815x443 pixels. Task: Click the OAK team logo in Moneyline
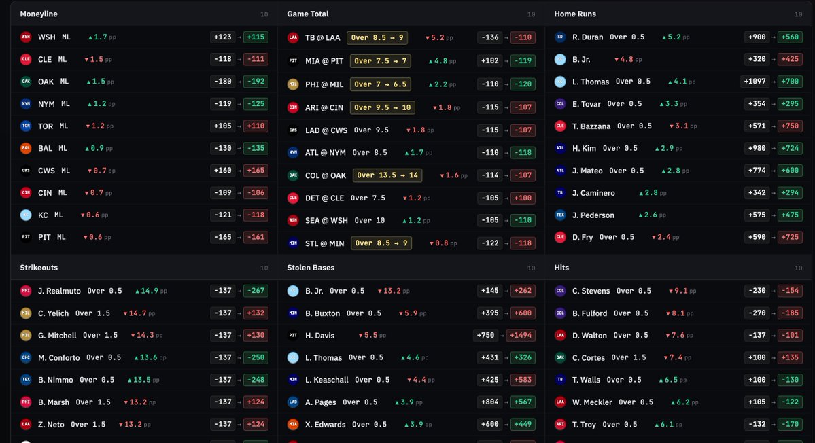[x=25, y=82]
